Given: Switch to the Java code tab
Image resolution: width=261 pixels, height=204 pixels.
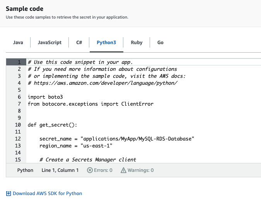Looking at the screenshot, I should click(x=18, y=43).
